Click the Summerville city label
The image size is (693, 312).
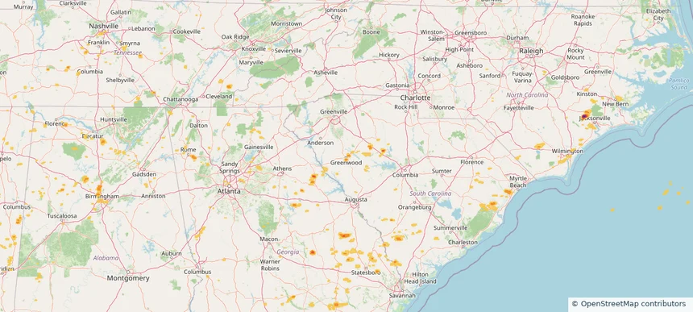coord(450,227)
